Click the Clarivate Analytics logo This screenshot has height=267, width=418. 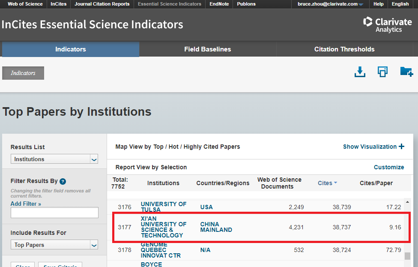point(387,25)
